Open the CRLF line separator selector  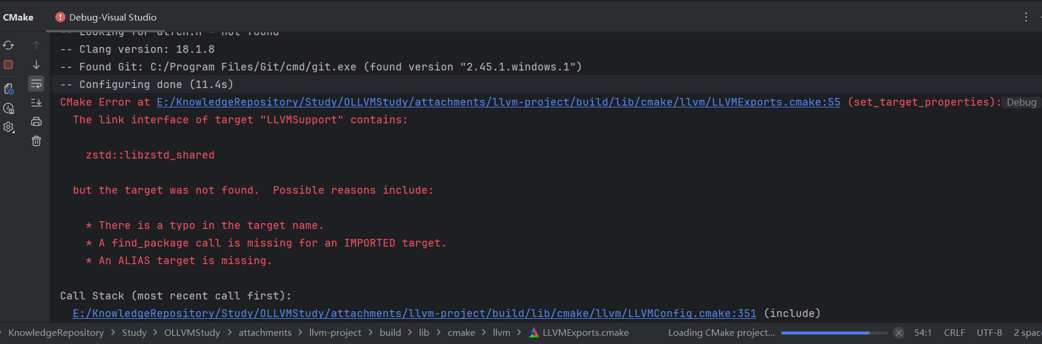click(954, 333)
